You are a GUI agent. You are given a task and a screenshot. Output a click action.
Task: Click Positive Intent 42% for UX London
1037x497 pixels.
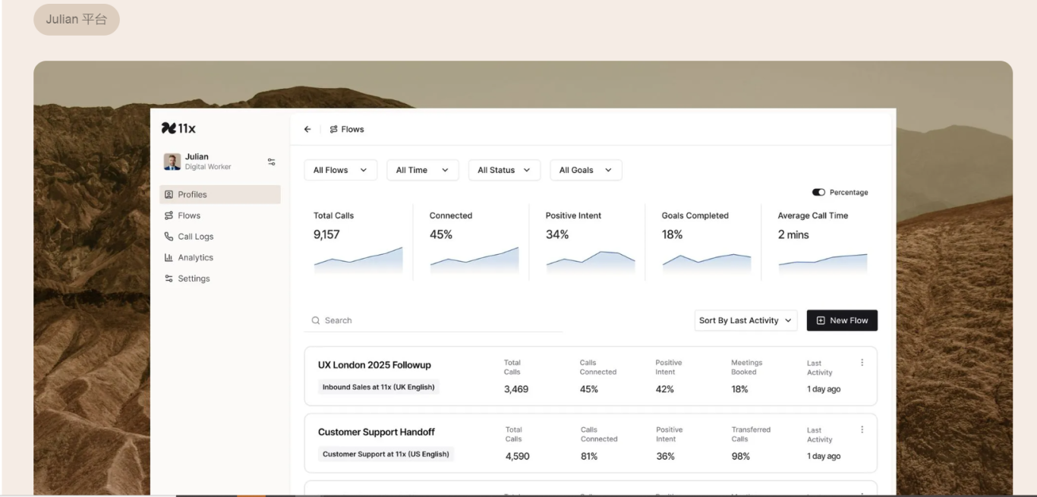tap(665, 389)
